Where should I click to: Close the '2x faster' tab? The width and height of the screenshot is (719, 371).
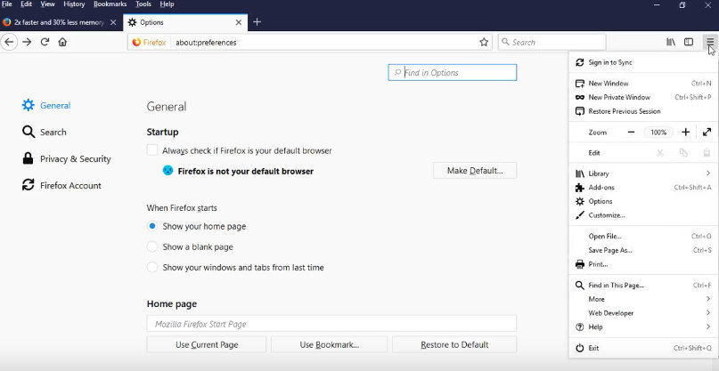tap(113, 22)
